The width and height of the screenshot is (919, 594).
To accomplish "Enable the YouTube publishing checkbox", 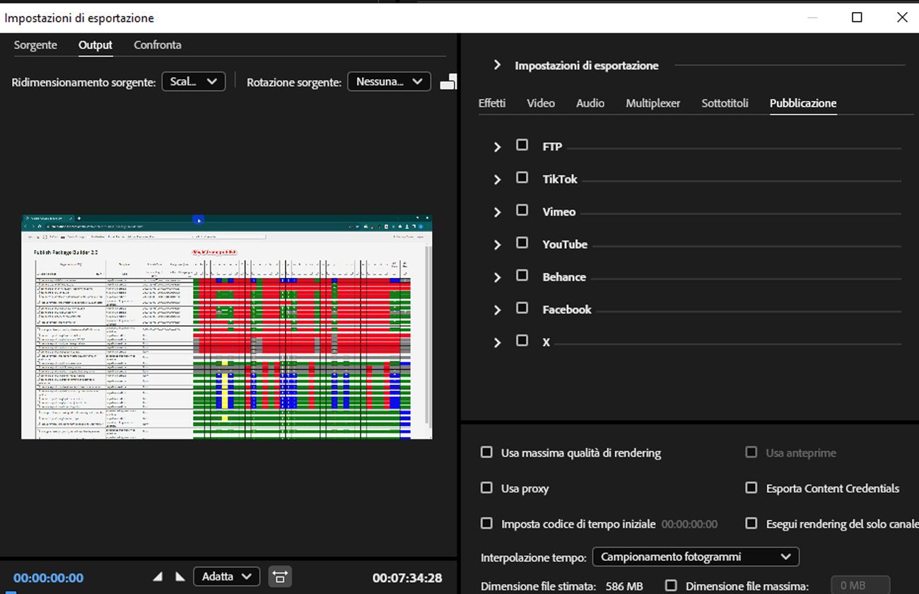I will (x=522, y=243).
